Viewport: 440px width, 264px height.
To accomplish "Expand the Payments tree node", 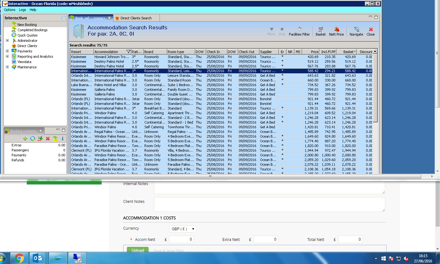I will pyautogui.click(x=7, y=51).
